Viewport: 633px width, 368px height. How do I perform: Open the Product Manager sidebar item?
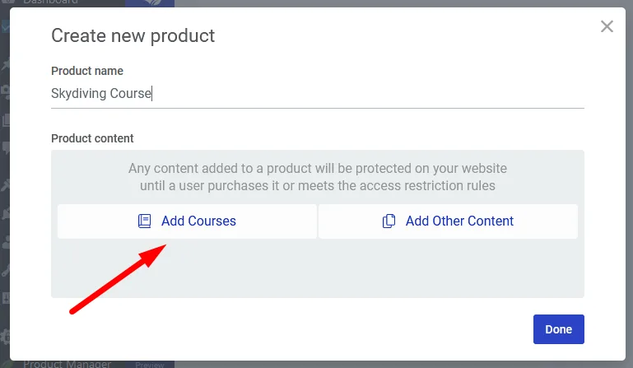pyautogui.click(x=67, y=364)
